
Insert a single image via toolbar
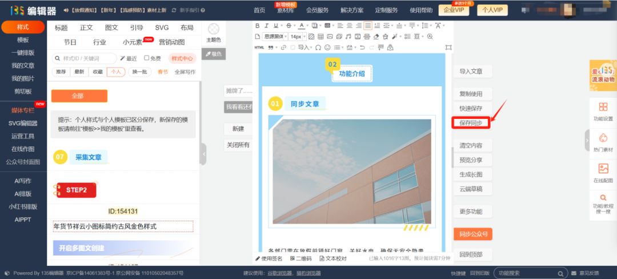(x=330, y=37)
